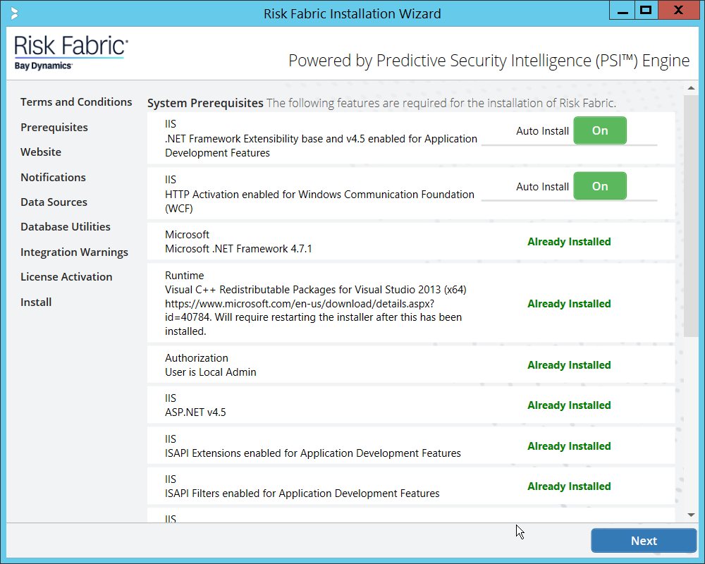This screenshot has width=705, height=564.
Task: Select Data Sources in the sidebar
Action: pos(54,202)
